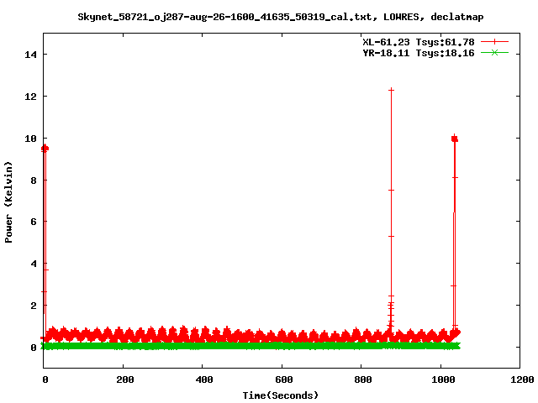Click the x-axis tick label 600
Image resolution: width=538 pixels, height=403 pixels.
coord(283,379)
